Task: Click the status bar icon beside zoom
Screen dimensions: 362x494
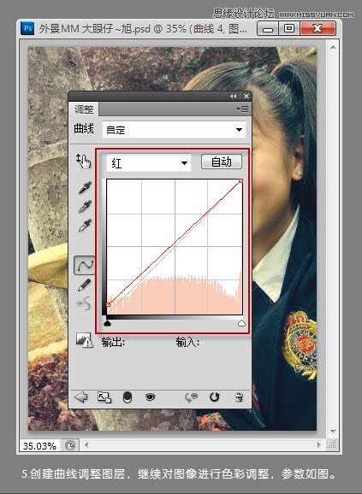Action: click(69, 446)
